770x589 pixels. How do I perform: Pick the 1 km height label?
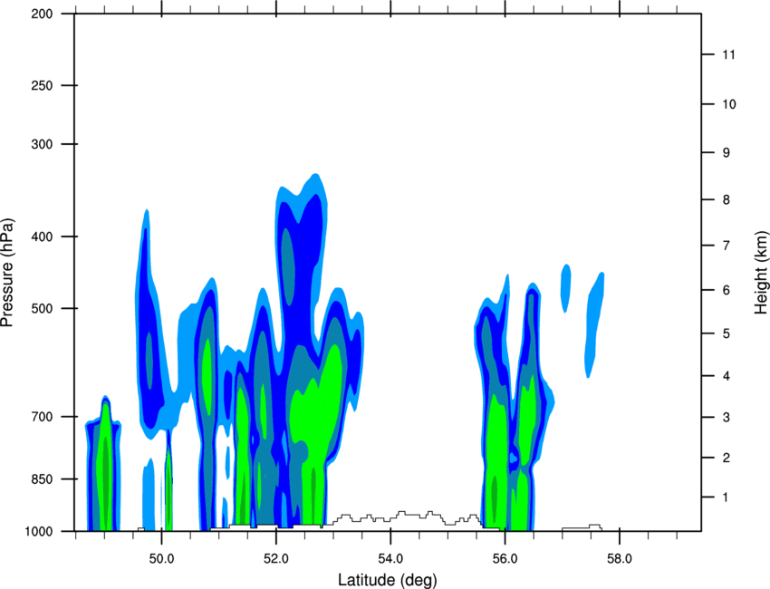point(726,497)
